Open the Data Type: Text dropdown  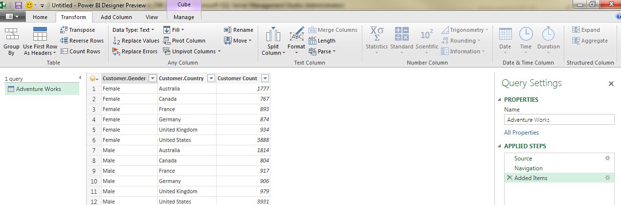pos(133,30)
